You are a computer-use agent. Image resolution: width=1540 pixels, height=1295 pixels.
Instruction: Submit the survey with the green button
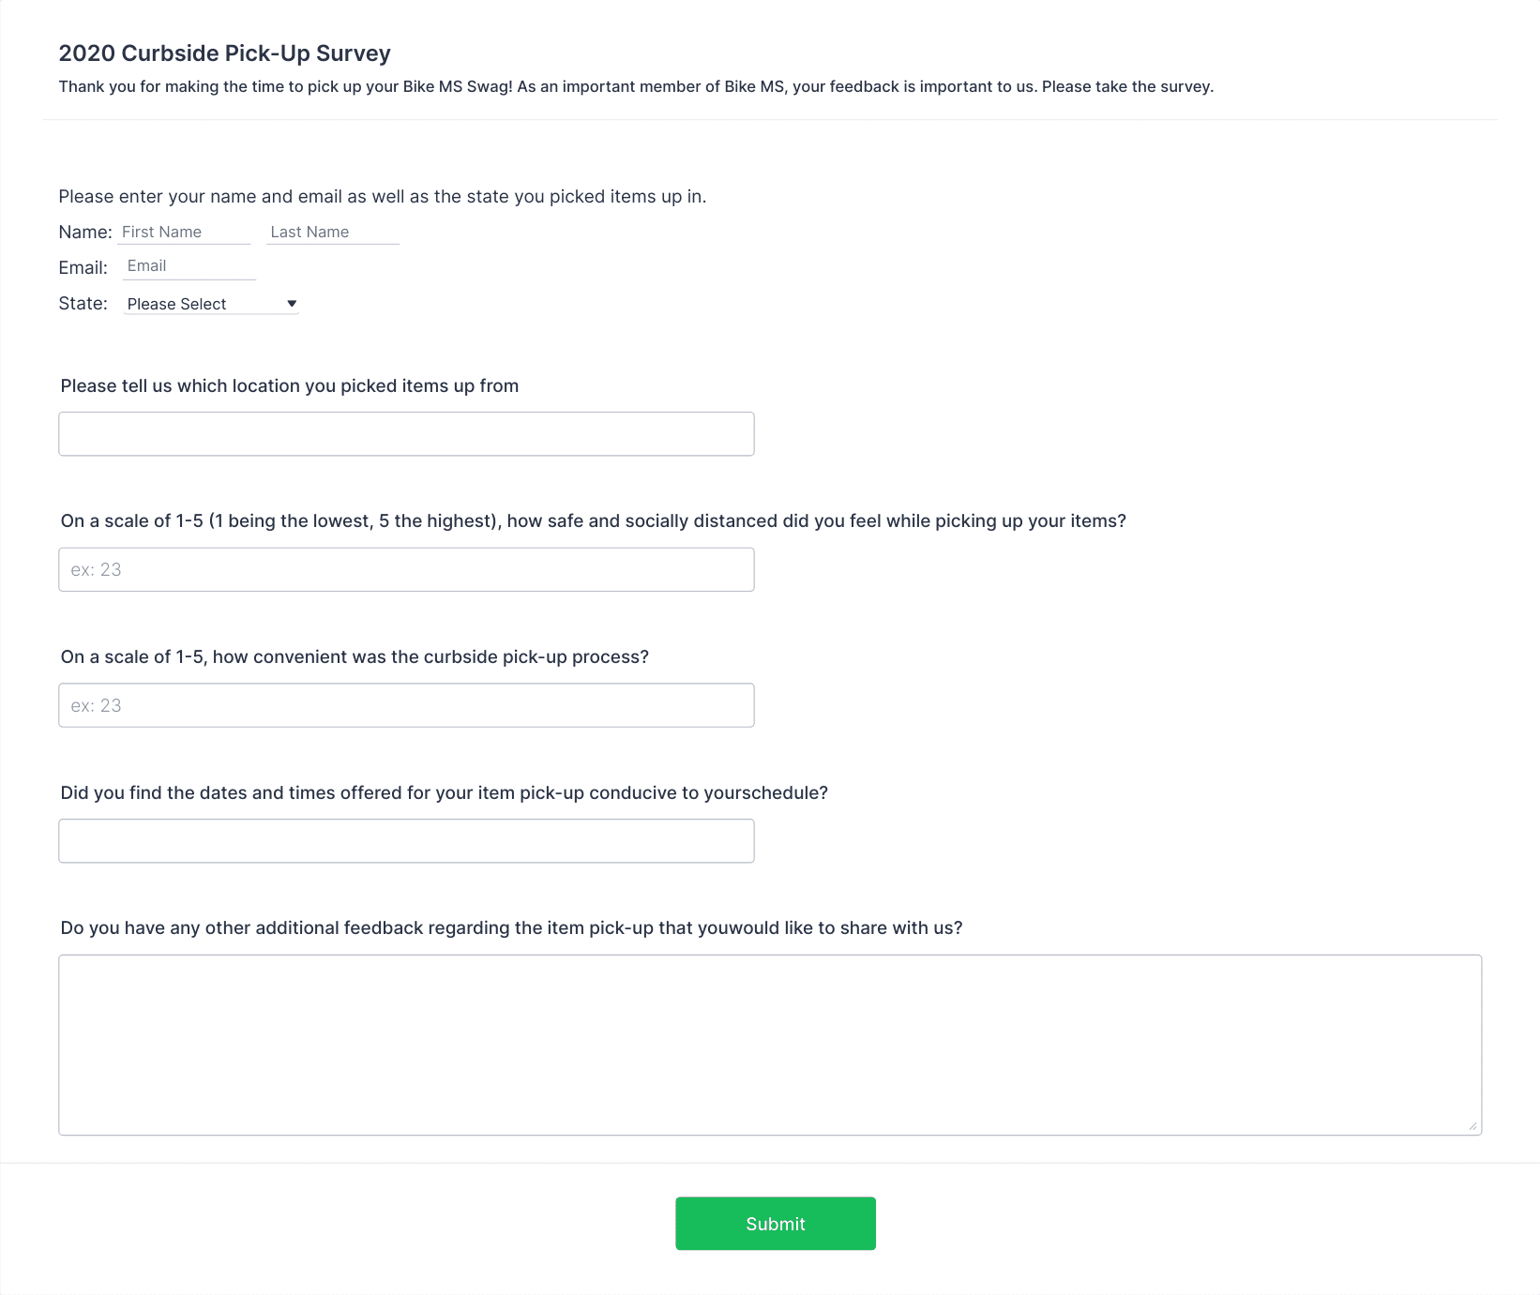(776, 1223)
